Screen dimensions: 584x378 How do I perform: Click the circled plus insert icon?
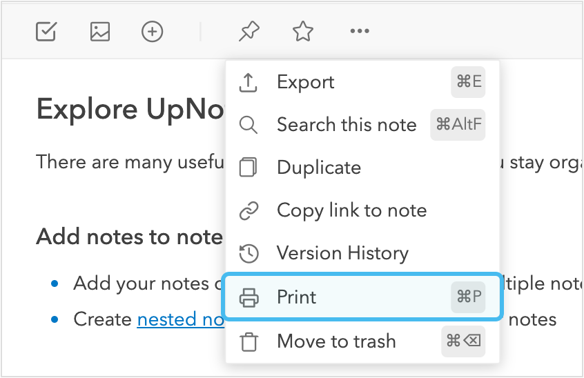pos(153,31)
